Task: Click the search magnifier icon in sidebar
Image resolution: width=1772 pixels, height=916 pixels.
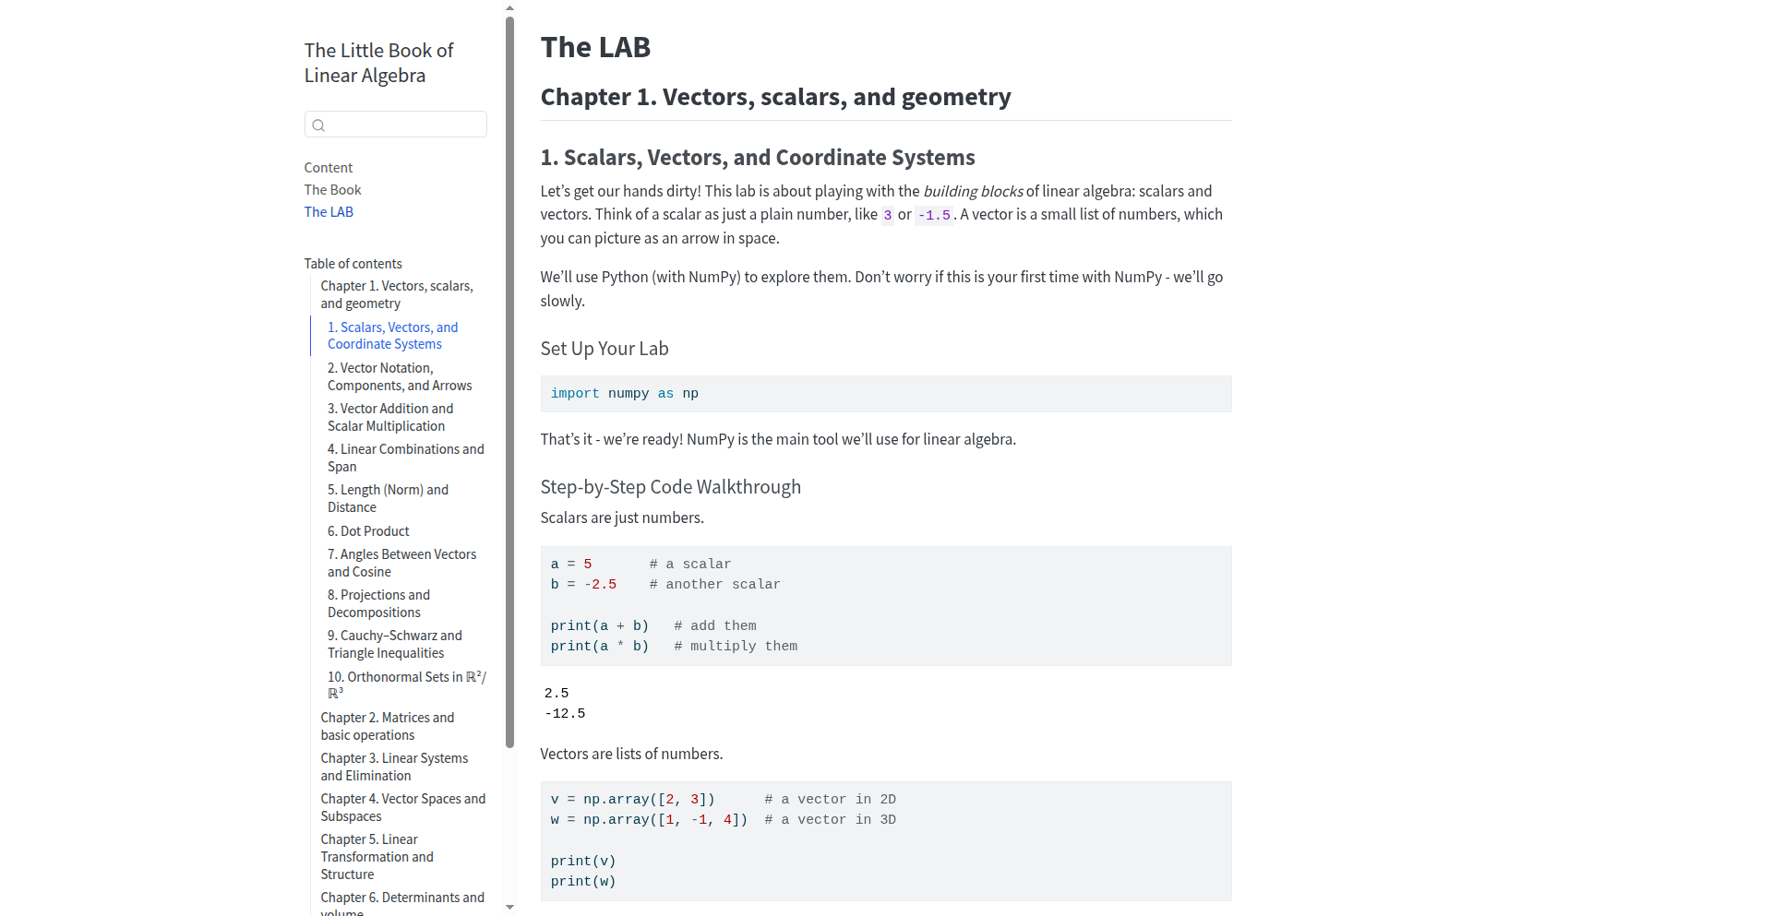Action: point(318,125)
